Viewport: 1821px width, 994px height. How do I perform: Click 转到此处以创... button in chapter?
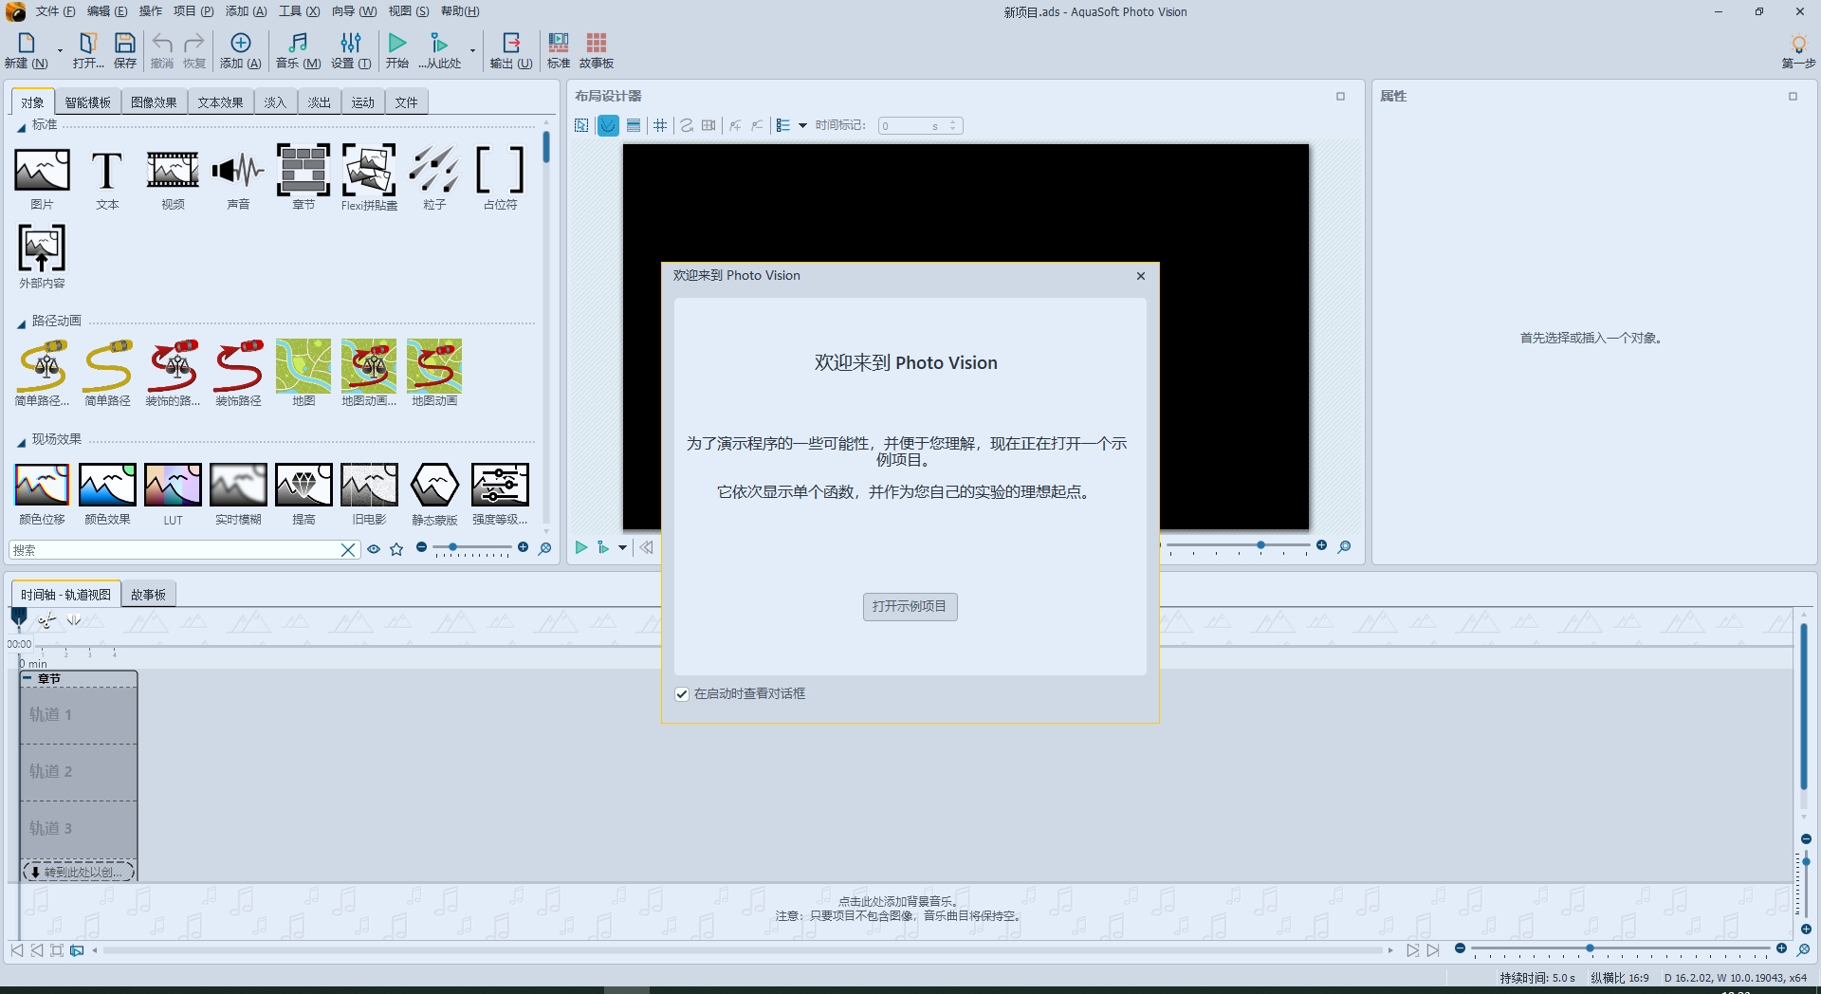(78, 872)
